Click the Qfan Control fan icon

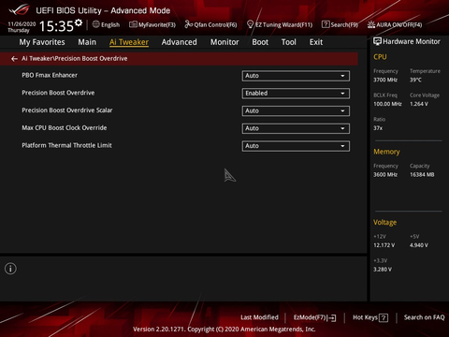[x=188, y=24]
